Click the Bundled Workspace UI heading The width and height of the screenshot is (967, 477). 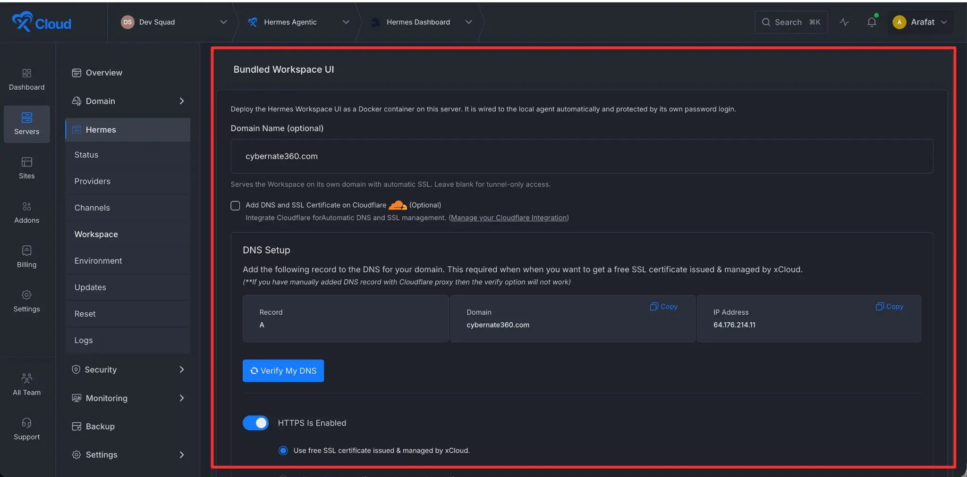tap(283, 69)
